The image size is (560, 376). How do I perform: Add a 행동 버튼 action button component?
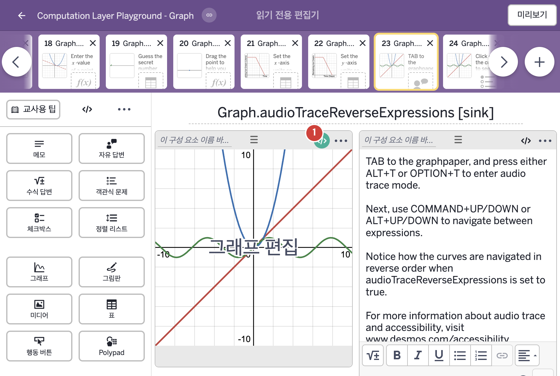pos(39,346)
